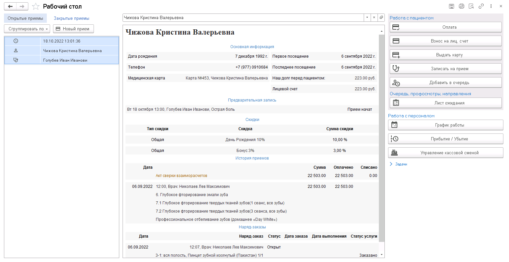This screenshot has height=262, width=509.
Task: Select Голубев Иван Иванови row
Action: coord(62,60)
